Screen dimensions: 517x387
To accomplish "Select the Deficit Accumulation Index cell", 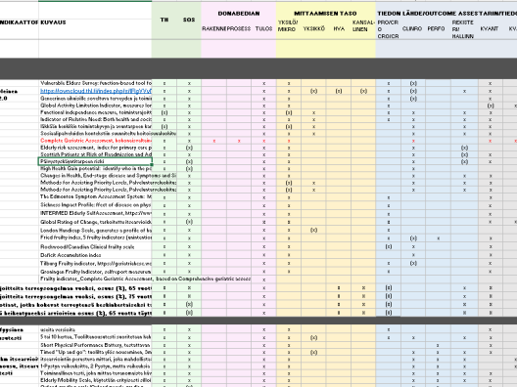I will pos(95,255).
